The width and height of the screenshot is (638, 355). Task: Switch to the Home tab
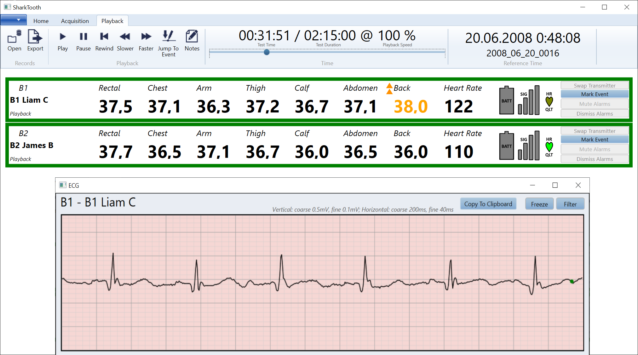[41, 21]
